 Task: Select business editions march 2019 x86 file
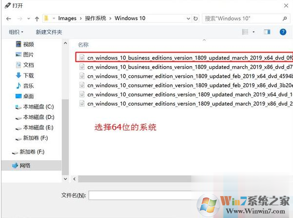(x=186, y=67)
